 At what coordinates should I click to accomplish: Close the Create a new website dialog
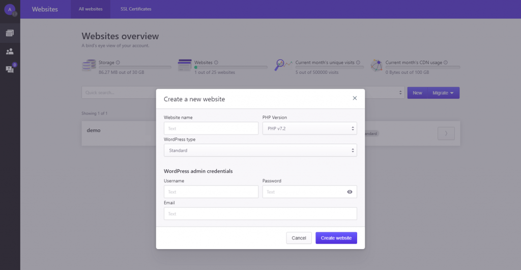coord(355,98)
